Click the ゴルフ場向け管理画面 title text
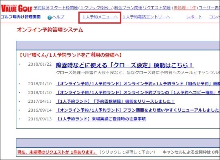The width and height of the screenshot is (220, 160). coord(21,17)
